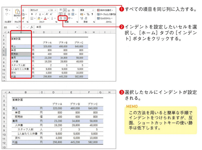
Task: Open テーブルとして書式設定 format as table
Action: [106, 14]
